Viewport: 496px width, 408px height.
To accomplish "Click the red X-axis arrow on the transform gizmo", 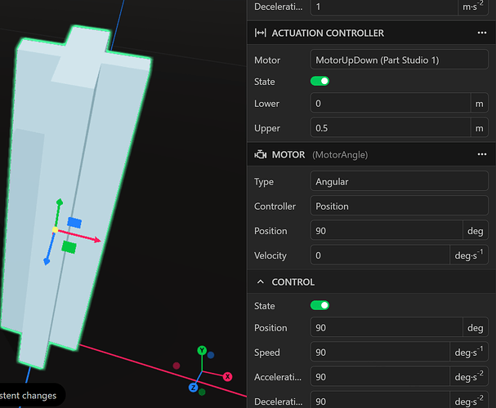I will tap(94, 239).
